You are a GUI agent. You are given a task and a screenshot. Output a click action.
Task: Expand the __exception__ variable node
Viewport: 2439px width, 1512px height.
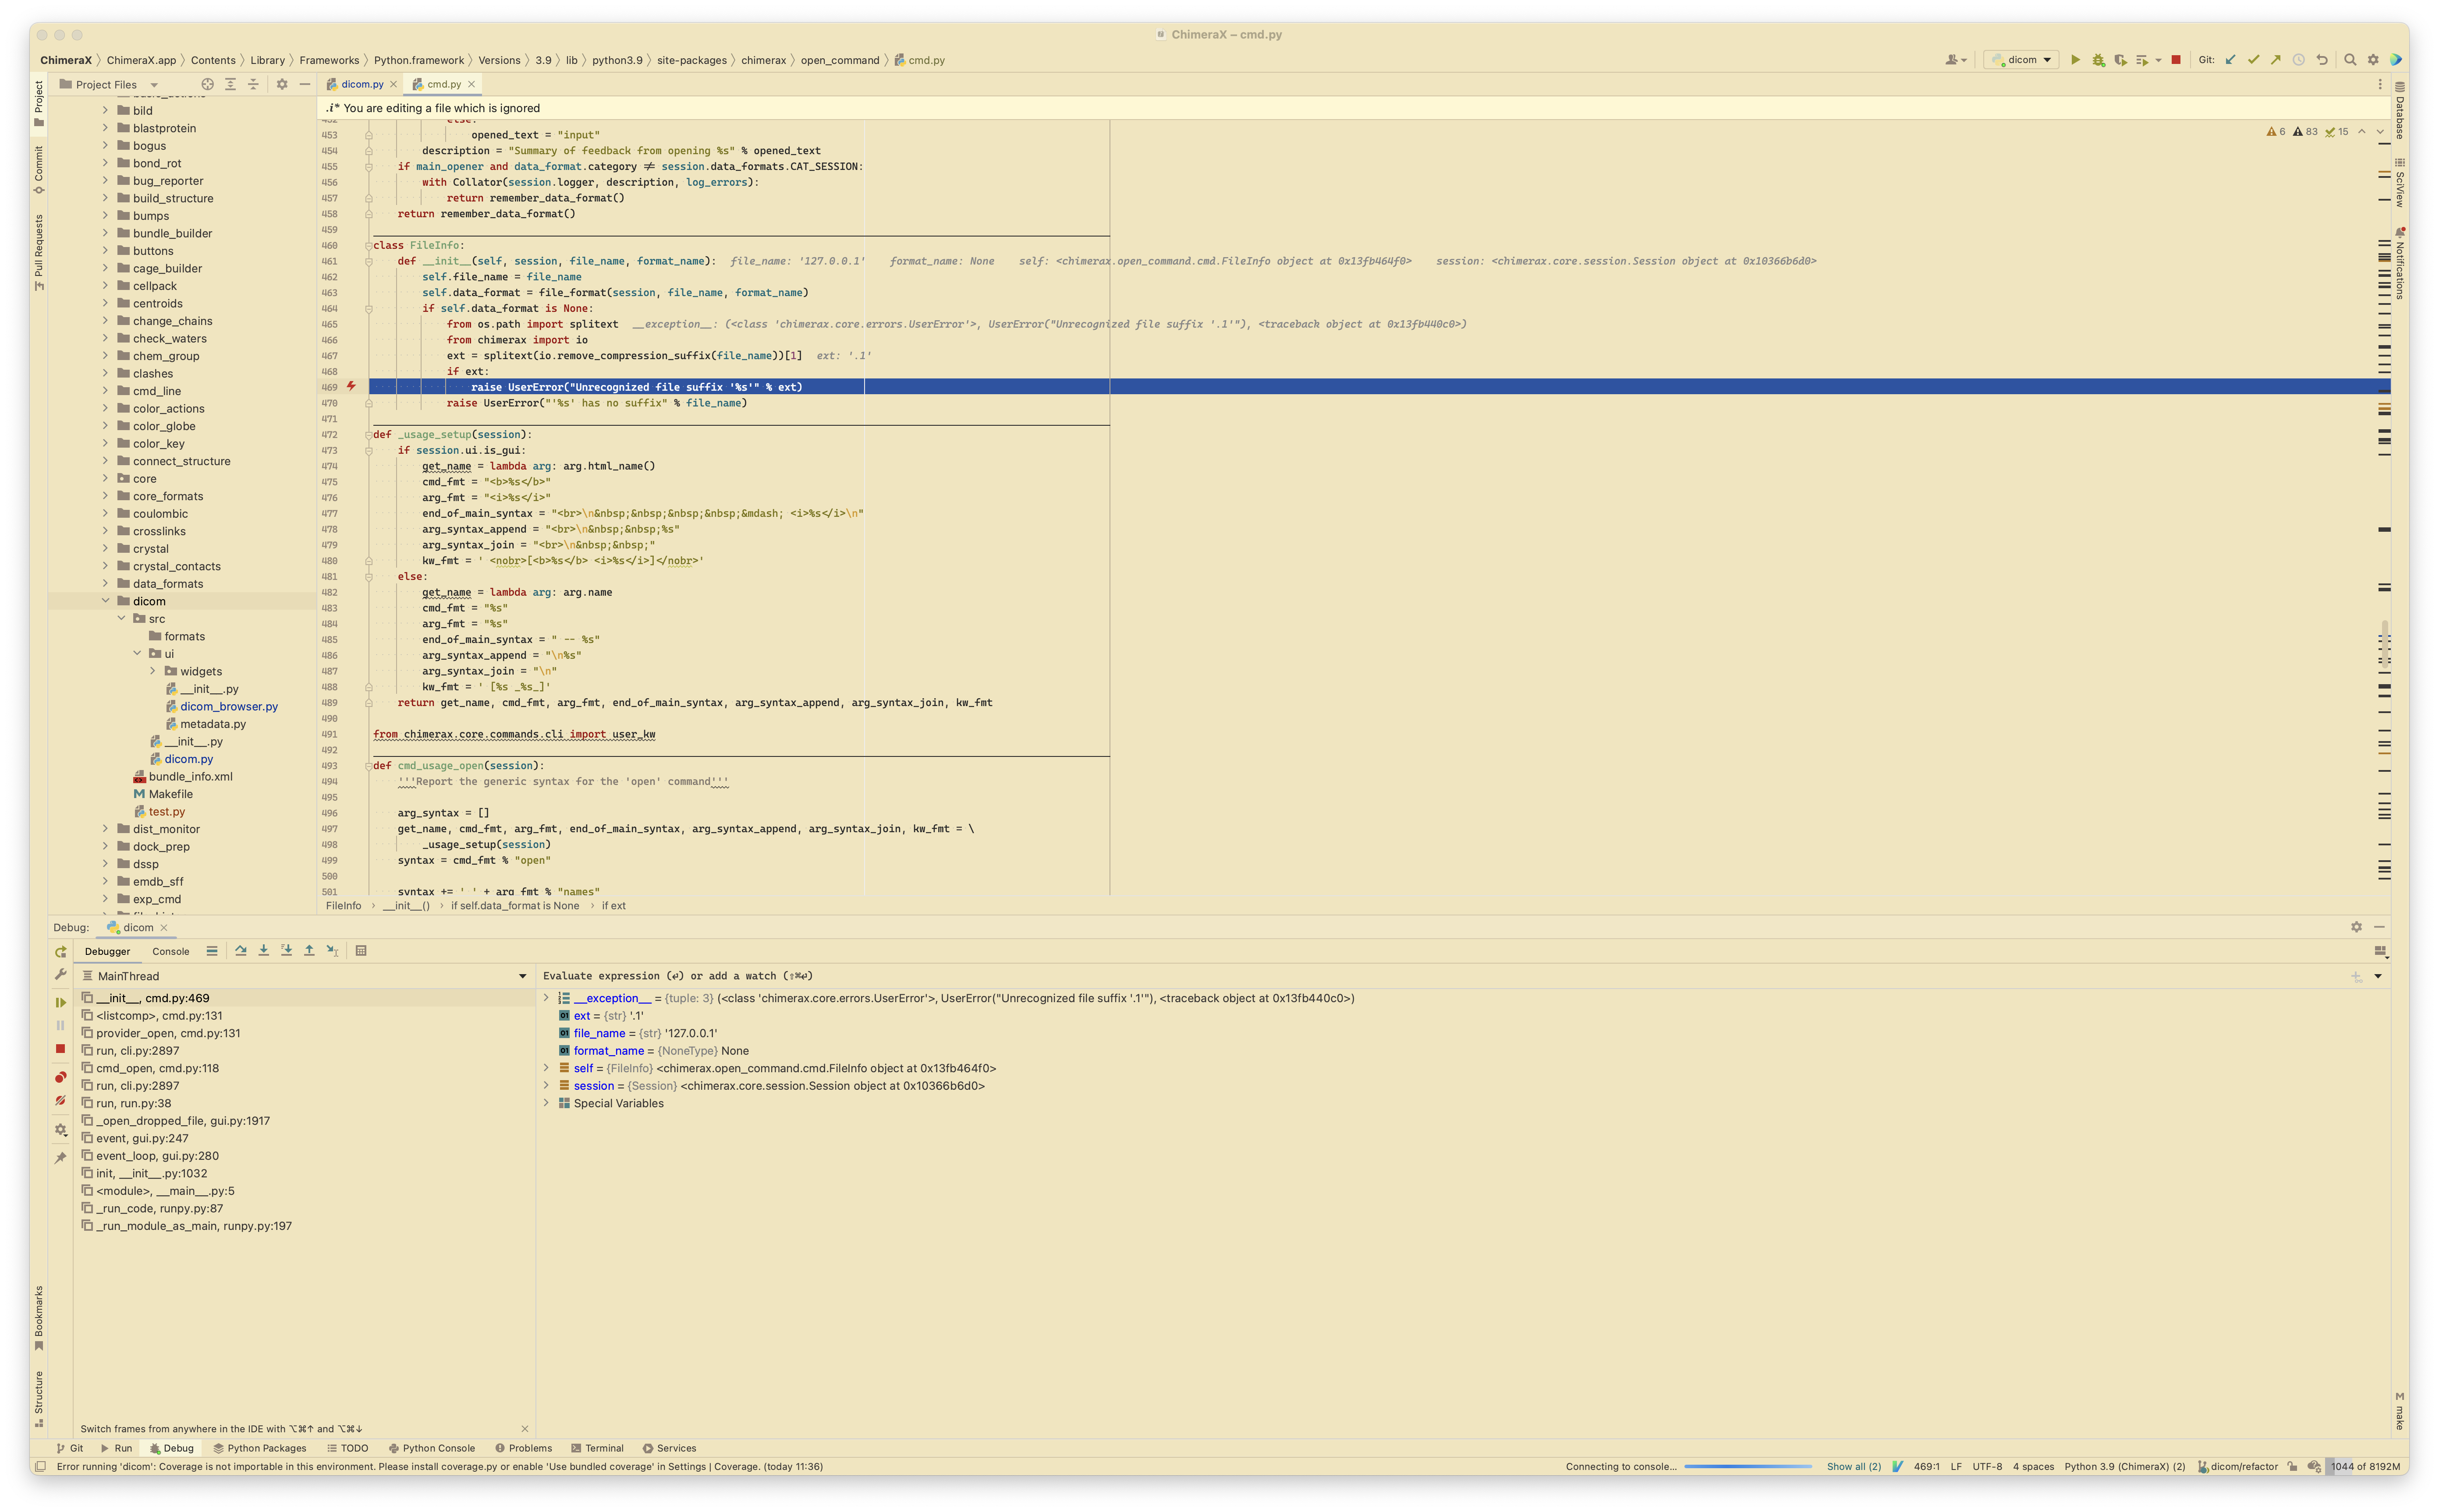546,998
